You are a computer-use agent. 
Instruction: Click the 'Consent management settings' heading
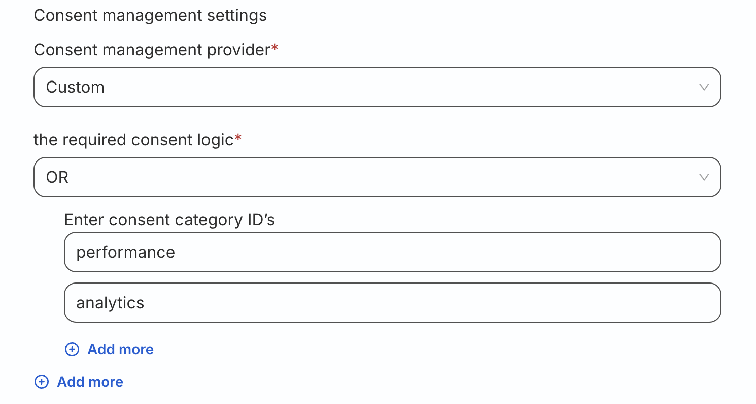point(150,15)
